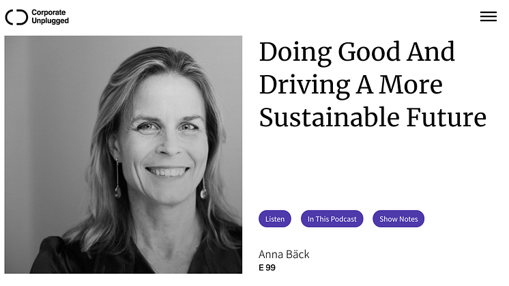Viewport: 509px width, 286px height.
Task: Click the "Doing Good And" headline line
Action: [x=357, y=53]
